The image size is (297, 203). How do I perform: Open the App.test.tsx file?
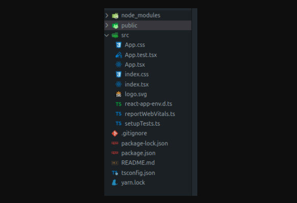pos(141,55)
